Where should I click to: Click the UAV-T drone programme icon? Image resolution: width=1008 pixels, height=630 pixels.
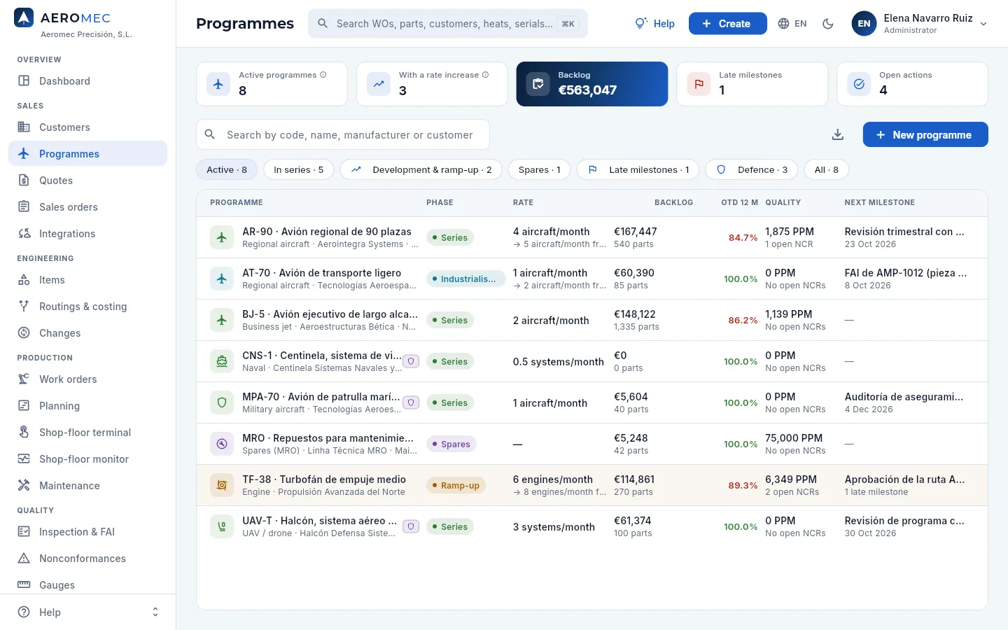222,526
